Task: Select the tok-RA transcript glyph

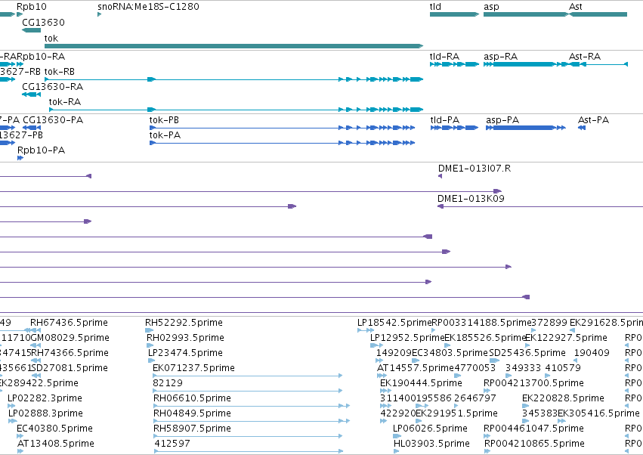Action: (x=236, y=110)
